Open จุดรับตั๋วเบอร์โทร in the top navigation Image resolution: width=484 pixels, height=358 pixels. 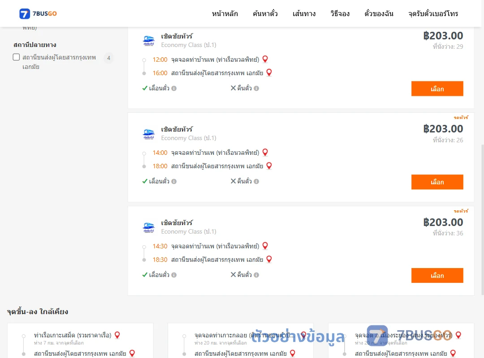point(433,13)
